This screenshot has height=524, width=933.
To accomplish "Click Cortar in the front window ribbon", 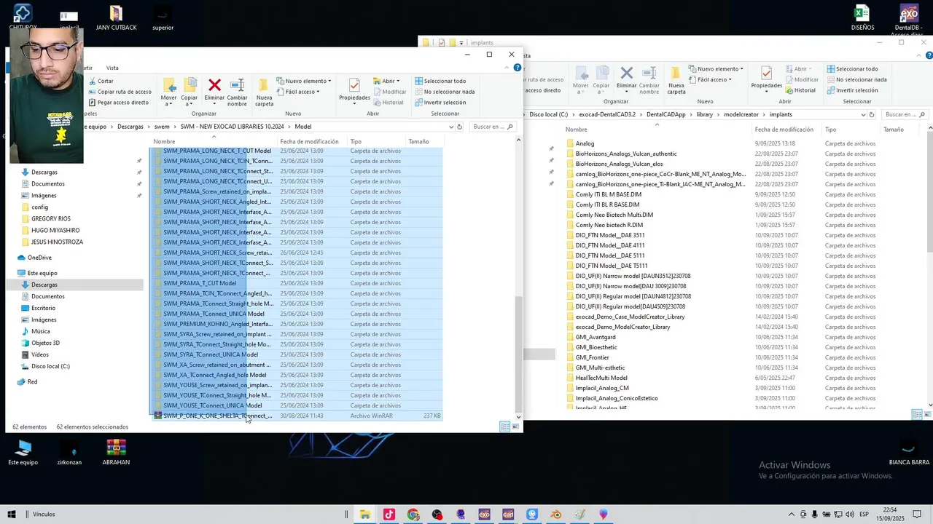I will click(101, 81).
